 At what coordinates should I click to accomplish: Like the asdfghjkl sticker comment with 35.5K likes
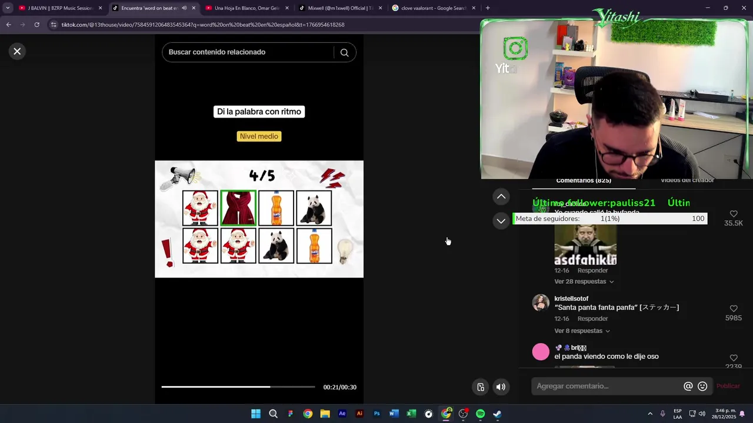[734, 214]
